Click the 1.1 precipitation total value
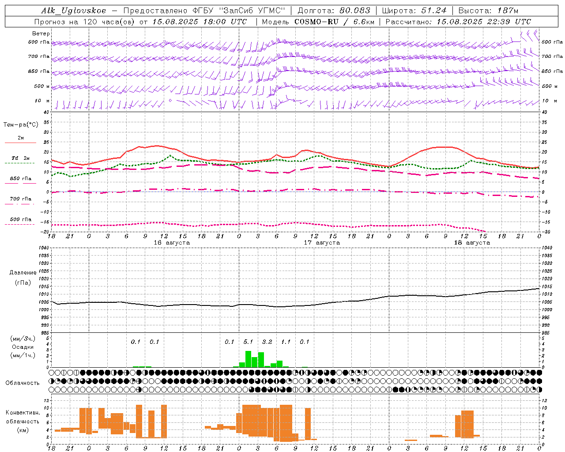This screenshot has height=452, width=565. 286,342
